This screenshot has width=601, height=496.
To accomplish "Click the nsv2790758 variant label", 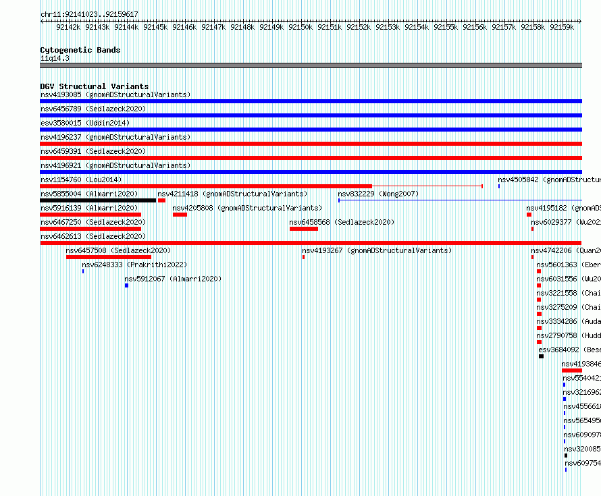I will click(569, 335).
